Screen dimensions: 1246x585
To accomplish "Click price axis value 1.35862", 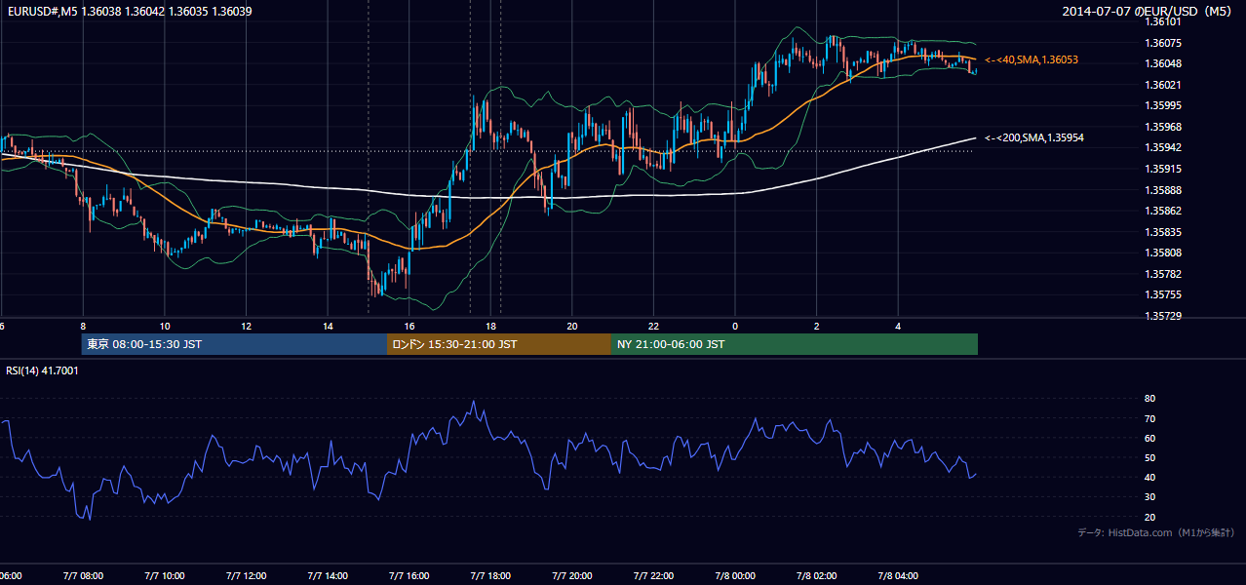I will coord(1163,211).
